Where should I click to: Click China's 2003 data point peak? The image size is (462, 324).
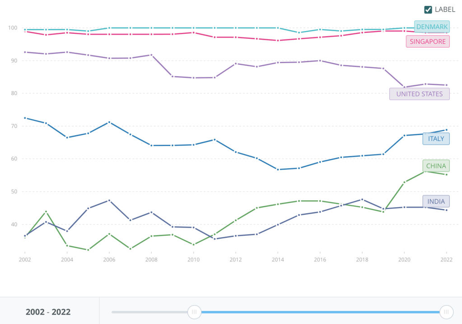point(46,211)
